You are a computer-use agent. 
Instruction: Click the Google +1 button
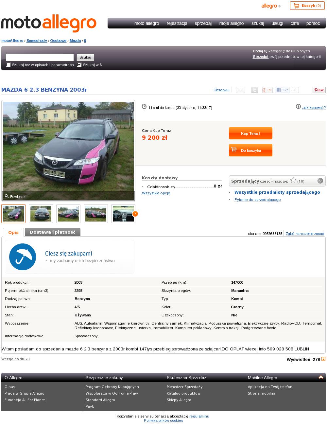click(267, 90)
